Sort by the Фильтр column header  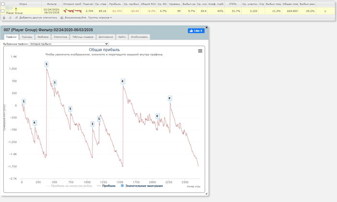[x=52, y=4]
